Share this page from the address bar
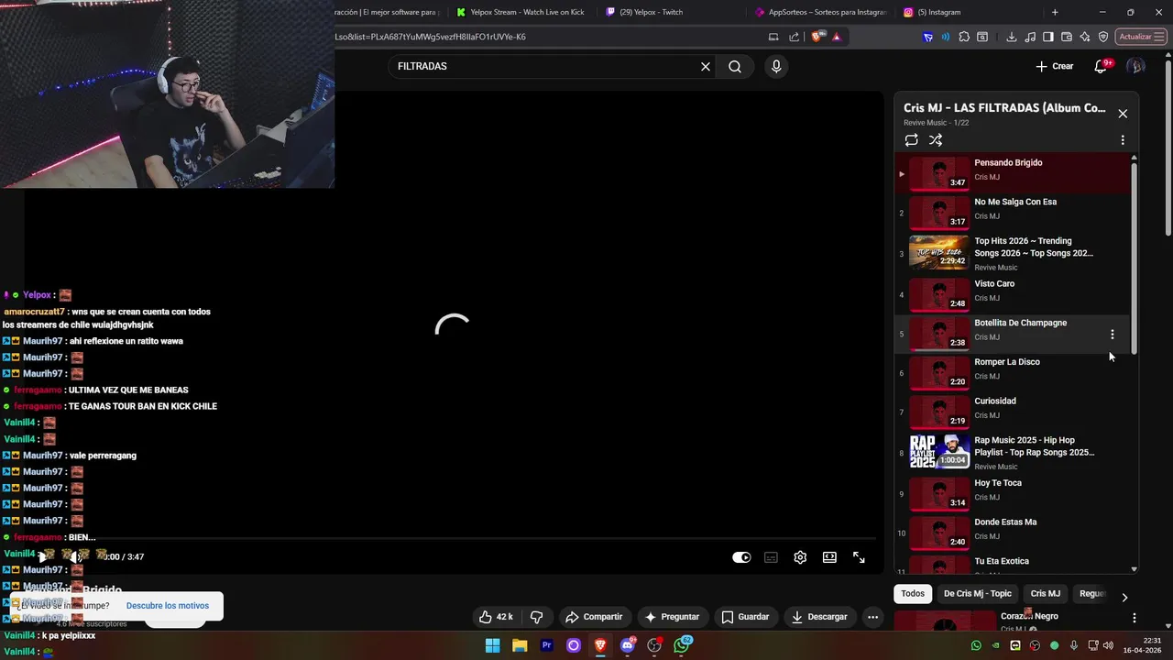Image resolution: width=1173 pixels, height=660 pixels. (794, 37)
